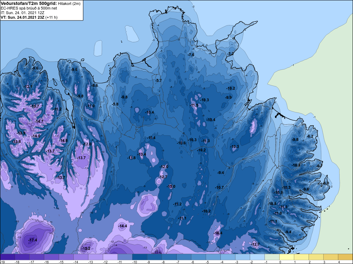Select the -10.7 temperature label

coord(219,187)
